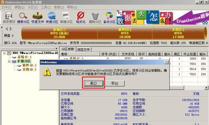This screenshot has height=125, width=209.
Task: Click the 删除分区 delete partition icon
Action: pyautogui.click(x=95, y=18)
